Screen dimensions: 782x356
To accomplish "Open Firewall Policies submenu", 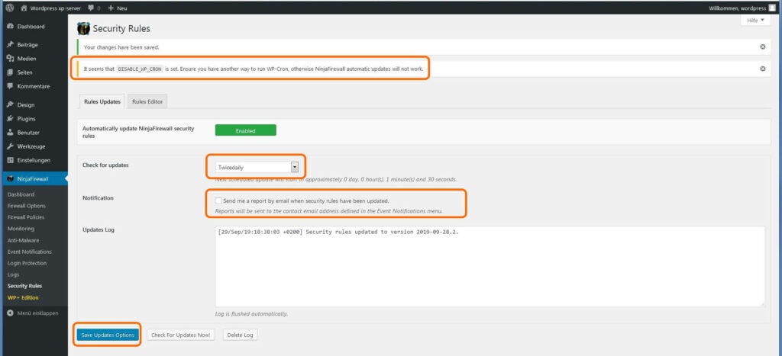I will [26, 217].
